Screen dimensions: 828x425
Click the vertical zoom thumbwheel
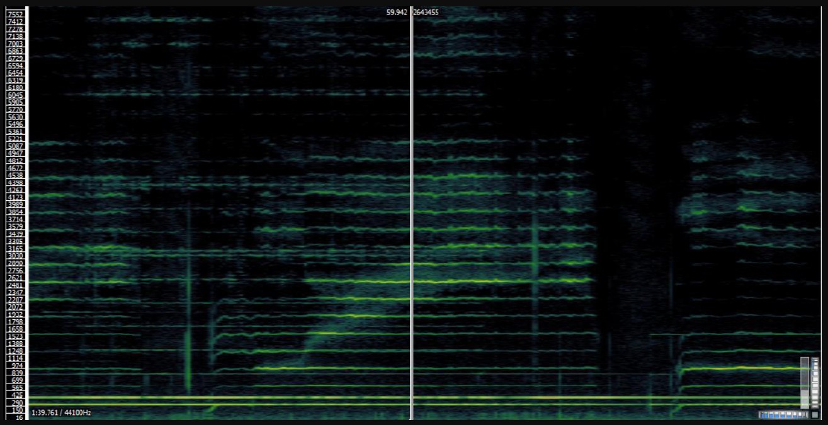point(815,382)
